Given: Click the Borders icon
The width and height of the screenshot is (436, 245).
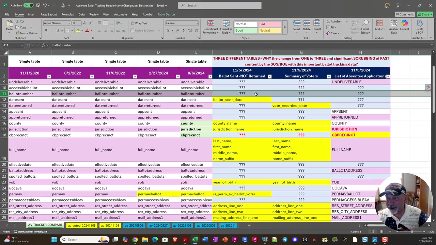Looking at the screenshot, I should (x=67, y=30).
